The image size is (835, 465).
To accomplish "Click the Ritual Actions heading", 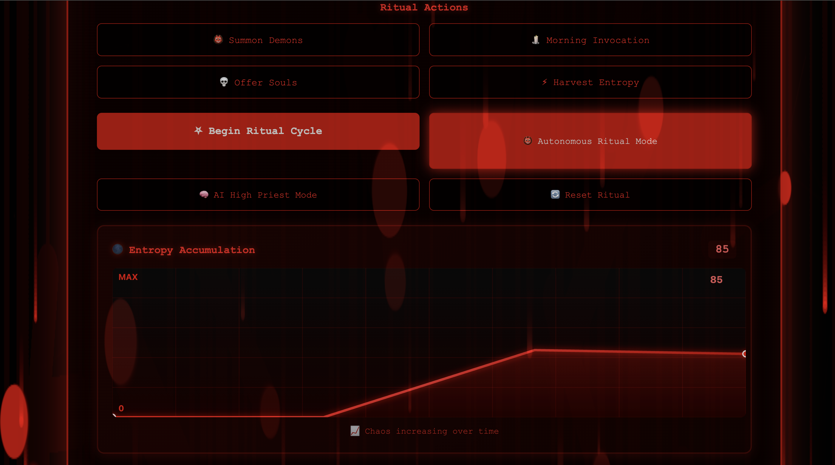I will click(x=424, y=7).
